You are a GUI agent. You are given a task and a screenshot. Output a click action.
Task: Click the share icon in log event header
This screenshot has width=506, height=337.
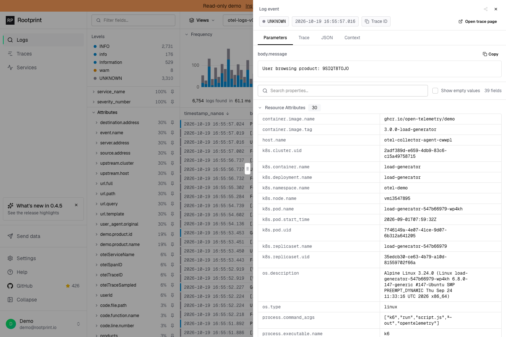point(486,9)
